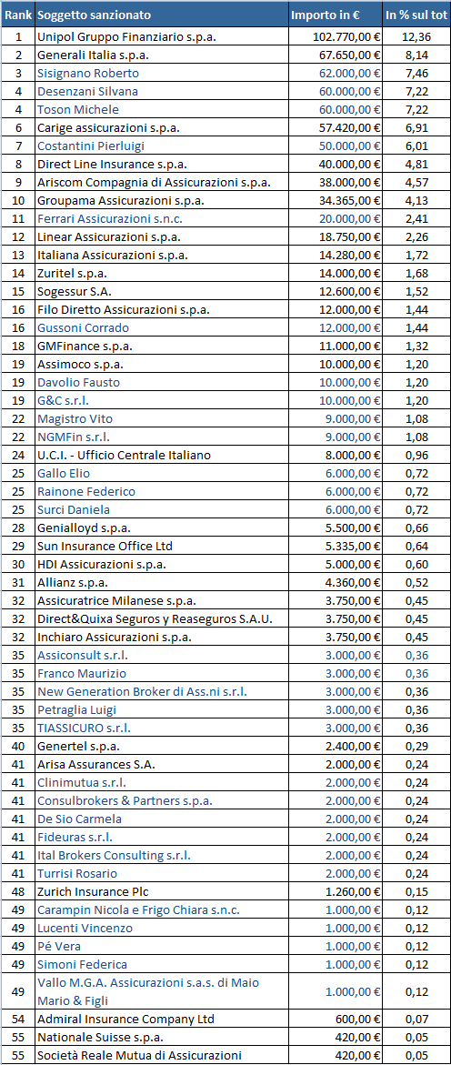Select the Direct Line Insurance s.p.a. row
The image size is (451, 1065).
(225, 165)
